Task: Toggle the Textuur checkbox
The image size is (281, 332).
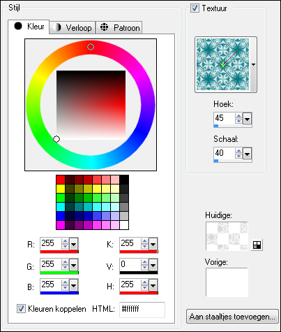Action: pyautogui.click(x=195, y=8)
